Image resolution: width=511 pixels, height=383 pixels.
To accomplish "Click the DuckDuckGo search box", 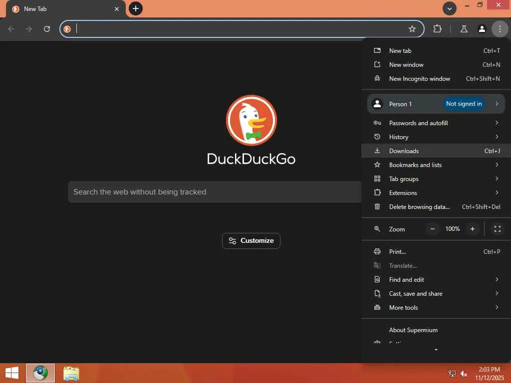I will coord(215,192).
